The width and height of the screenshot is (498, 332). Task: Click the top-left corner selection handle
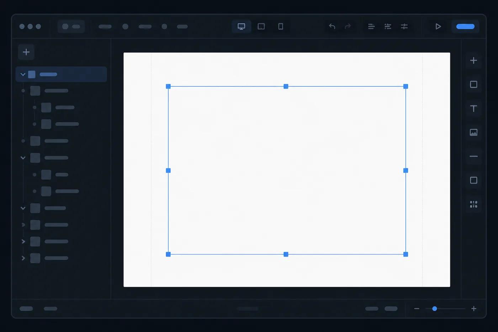pos(168,86)
